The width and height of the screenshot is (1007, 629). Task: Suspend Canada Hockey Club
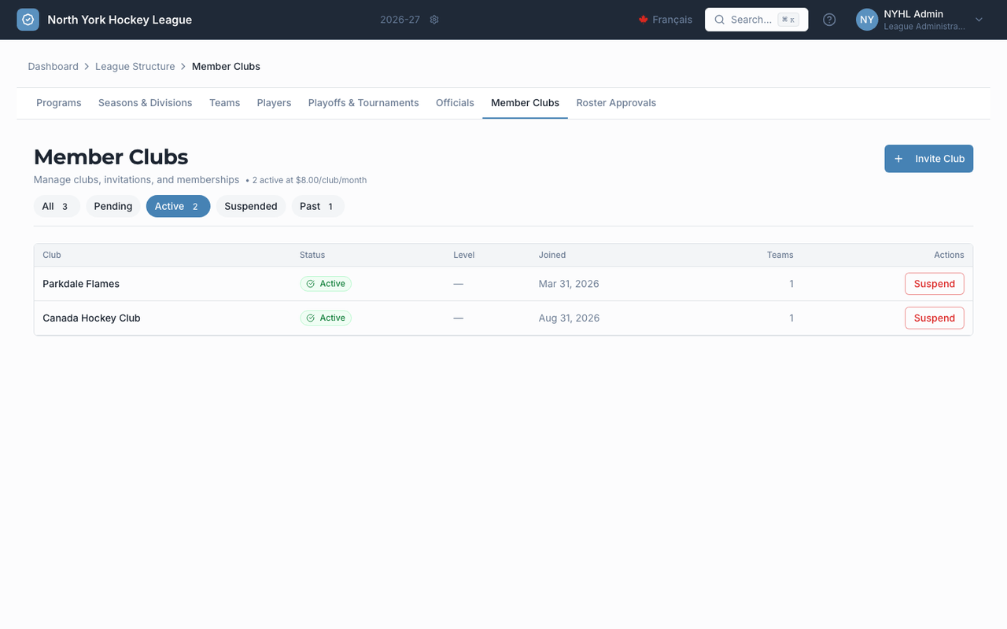point(934,318)
